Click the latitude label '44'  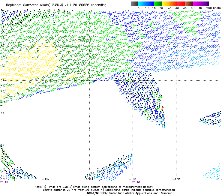tap(2, 113)
